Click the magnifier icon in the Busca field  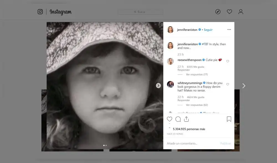(x=135, y=12)
